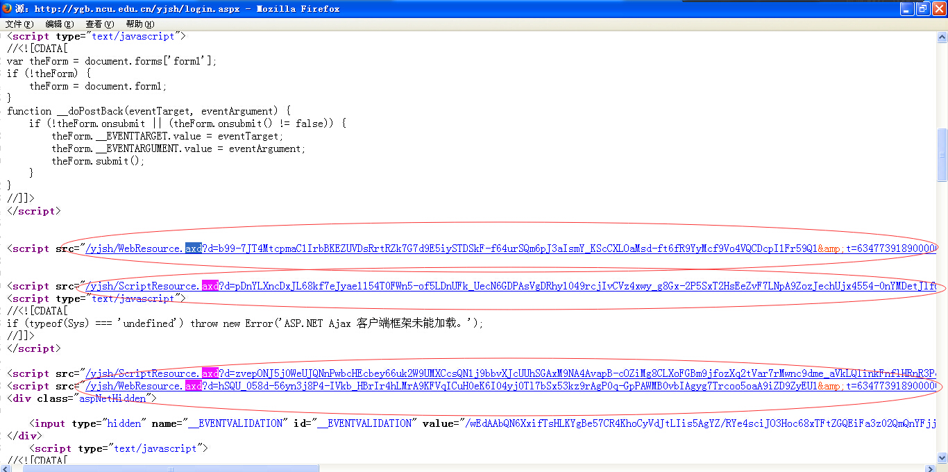948x472 pixels.
Task: Click the '__EVENTARGUMENT.value = eventArgument' line
Action: [178, 149]
